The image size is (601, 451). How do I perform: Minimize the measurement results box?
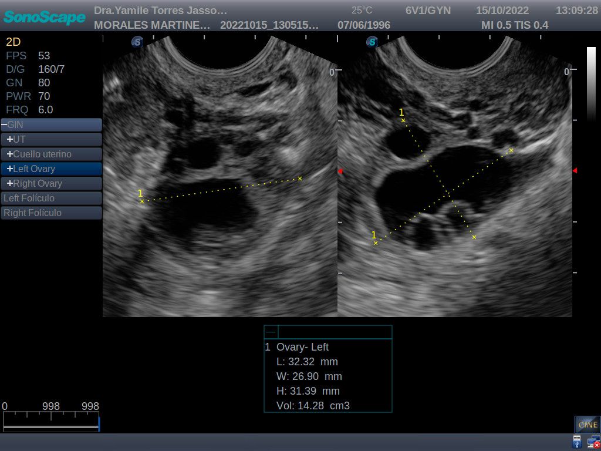point(271,332)
